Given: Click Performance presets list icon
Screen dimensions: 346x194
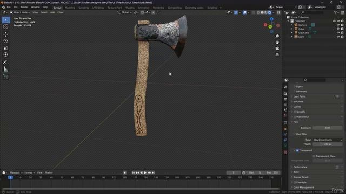Looking at the screenshot, I should pyautogui.click(x=337, y=167).
